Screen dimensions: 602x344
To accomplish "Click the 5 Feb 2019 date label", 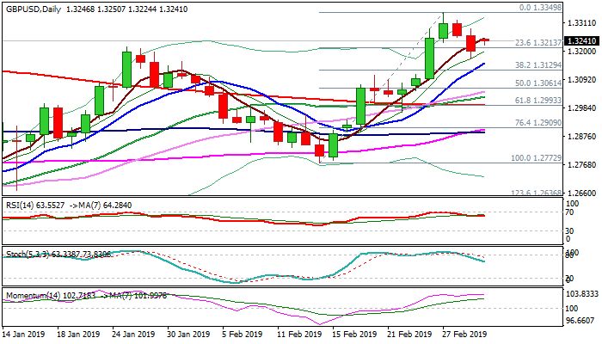I will (242, 334).
